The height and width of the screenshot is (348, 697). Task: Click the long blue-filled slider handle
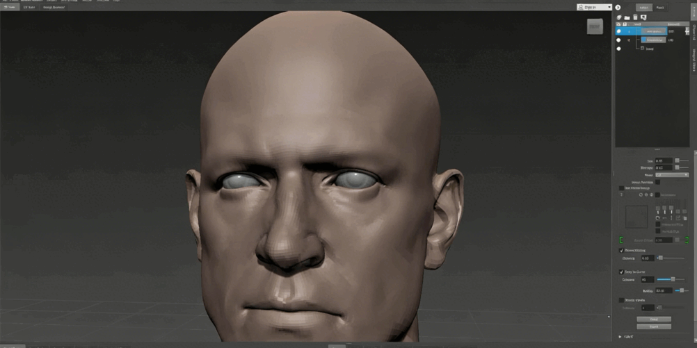coord(673,279)
